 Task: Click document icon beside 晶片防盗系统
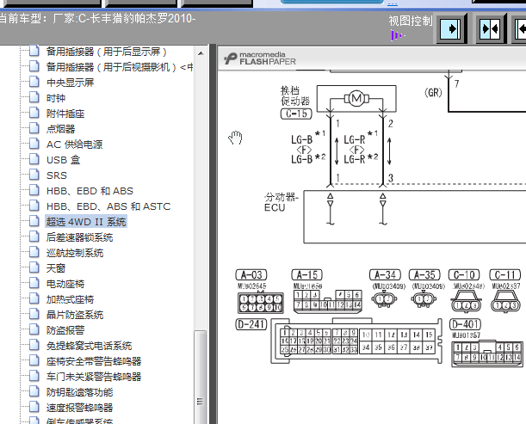(x=34, y=314)
